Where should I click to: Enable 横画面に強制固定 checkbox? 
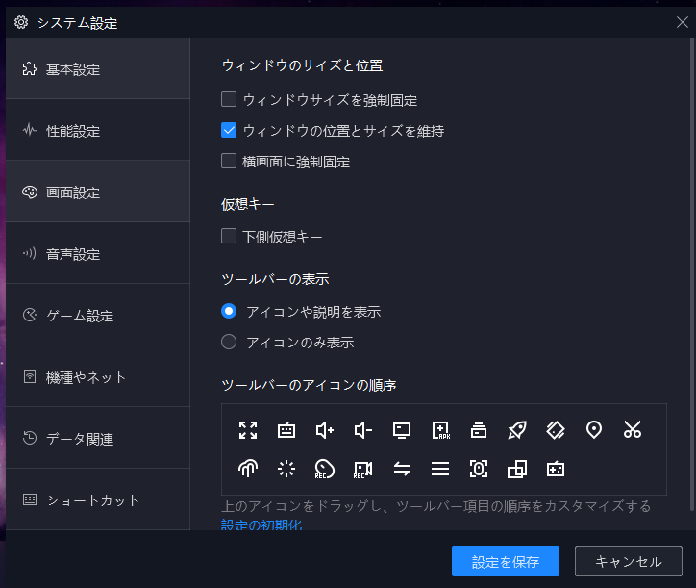tap(229, 161)
